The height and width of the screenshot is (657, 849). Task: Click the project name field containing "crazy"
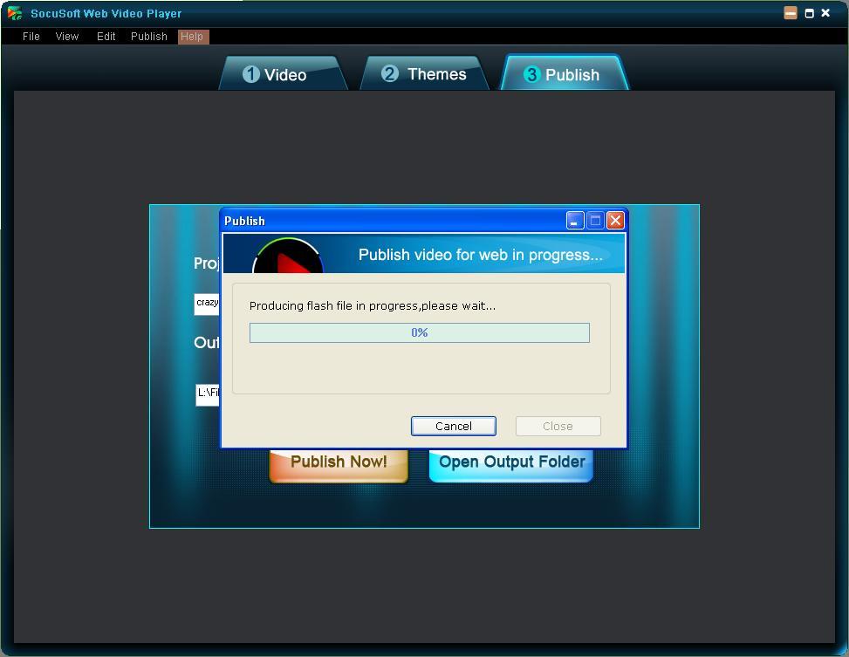pyautogui.click(x=206, y=304)
